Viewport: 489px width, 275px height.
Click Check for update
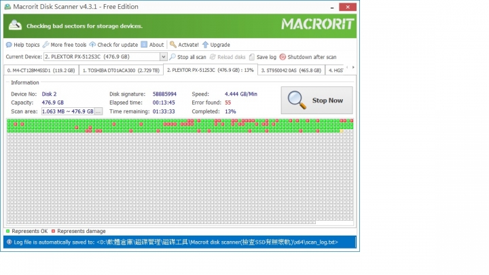click(x=113, y=45)
